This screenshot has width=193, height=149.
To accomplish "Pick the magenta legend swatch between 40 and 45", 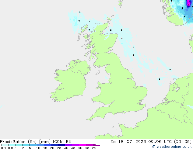I will [x=82, y=145].
